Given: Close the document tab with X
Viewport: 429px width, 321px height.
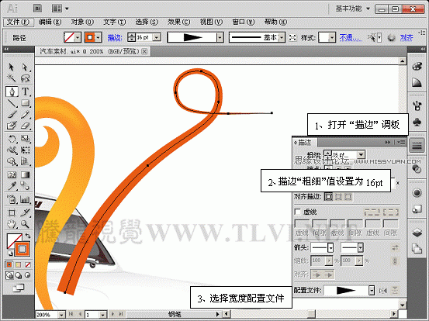Looking at the screenshot, I should click(145, 51).
